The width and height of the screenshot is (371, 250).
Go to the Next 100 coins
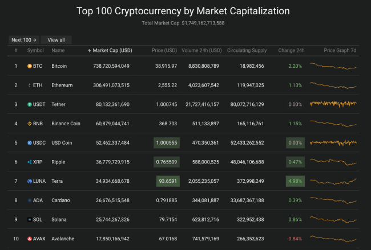[24, 40]
